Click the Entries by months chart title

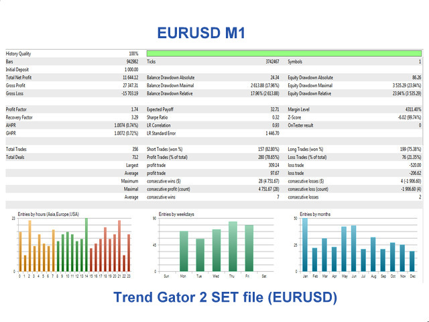[315, 214]
